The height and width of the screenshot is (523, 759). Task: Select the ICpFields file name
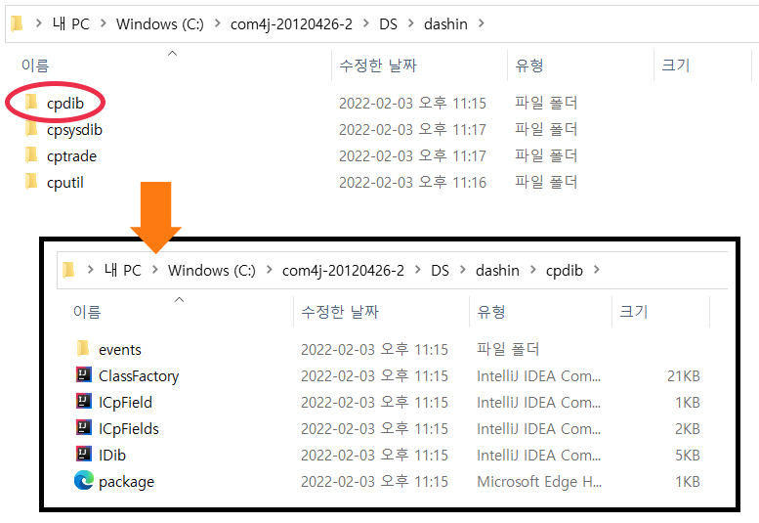pyautogui.click(x=129, y=429)
